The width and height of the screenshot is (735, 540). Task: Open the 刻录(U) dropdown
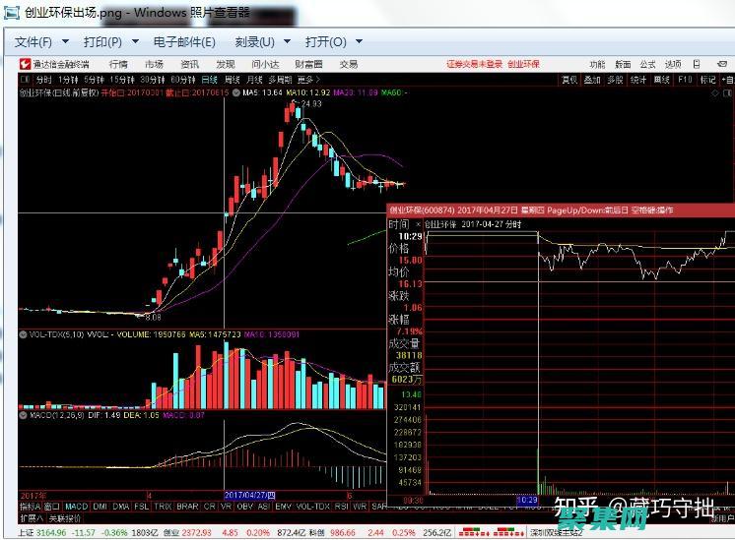[261, 42]
